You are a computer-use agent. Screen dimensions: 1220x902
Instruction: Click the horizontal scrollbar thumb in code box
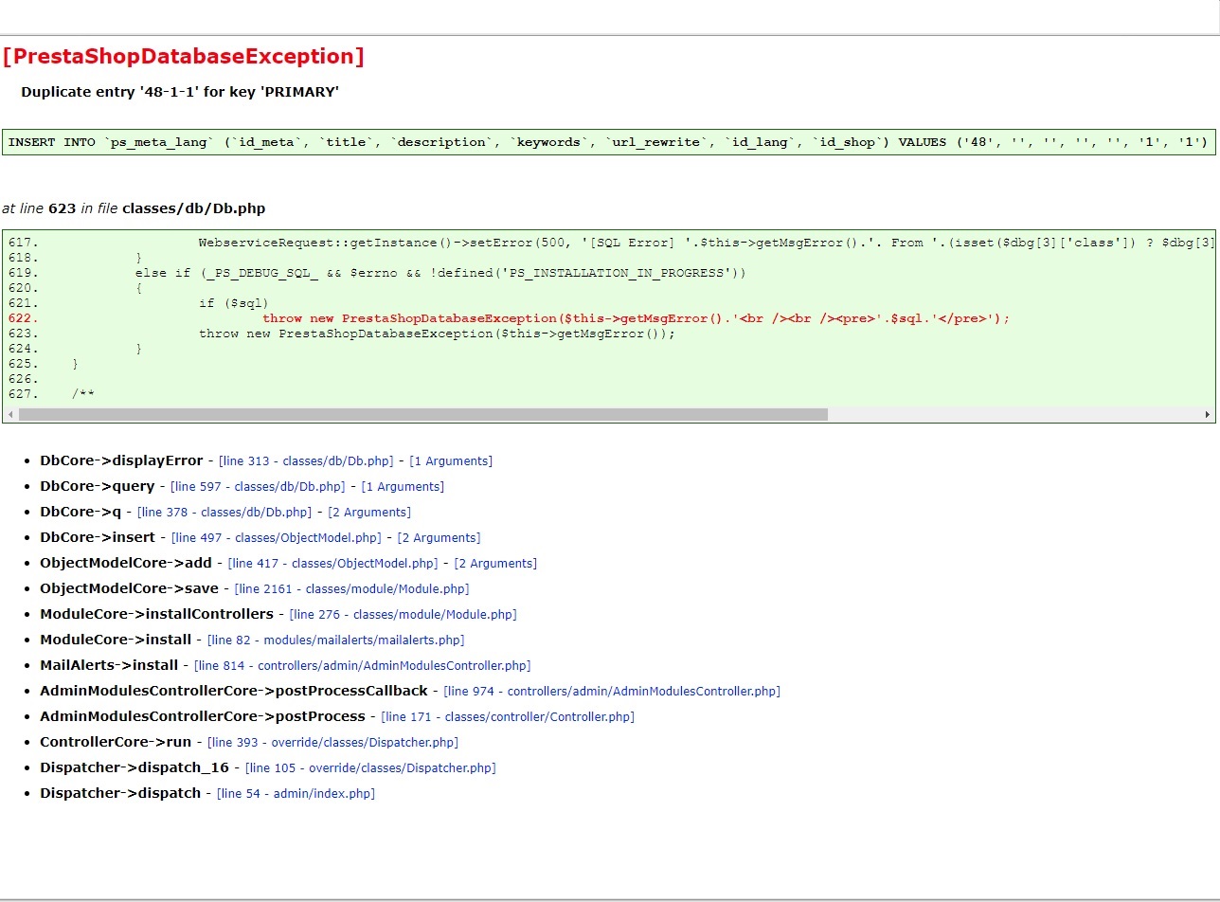click(423, 415)
